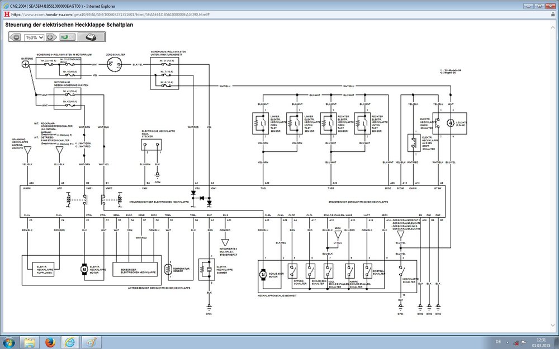Launch Firefox from the taskbar

click(50, 341)
